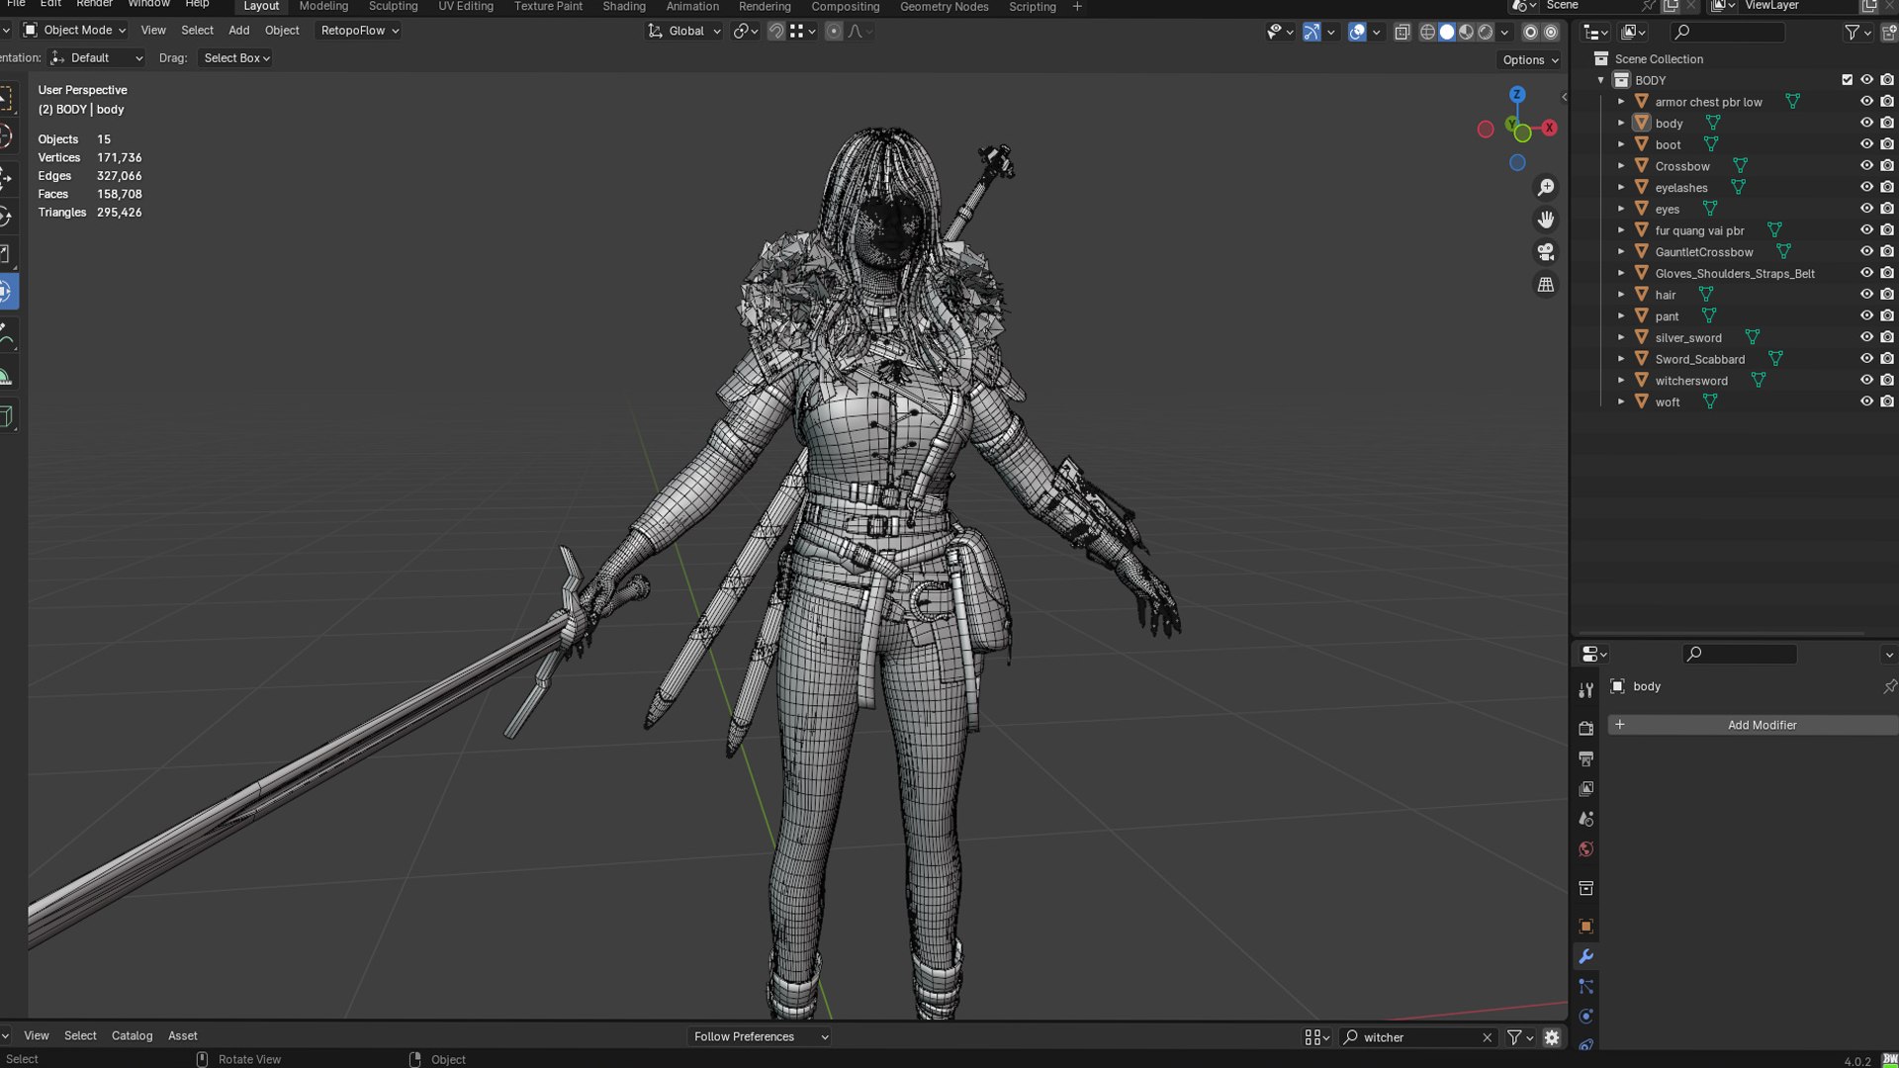Toggle viewport overlays display
The width and height of the screenshot is (1899, 1068).
point(1357,32)
